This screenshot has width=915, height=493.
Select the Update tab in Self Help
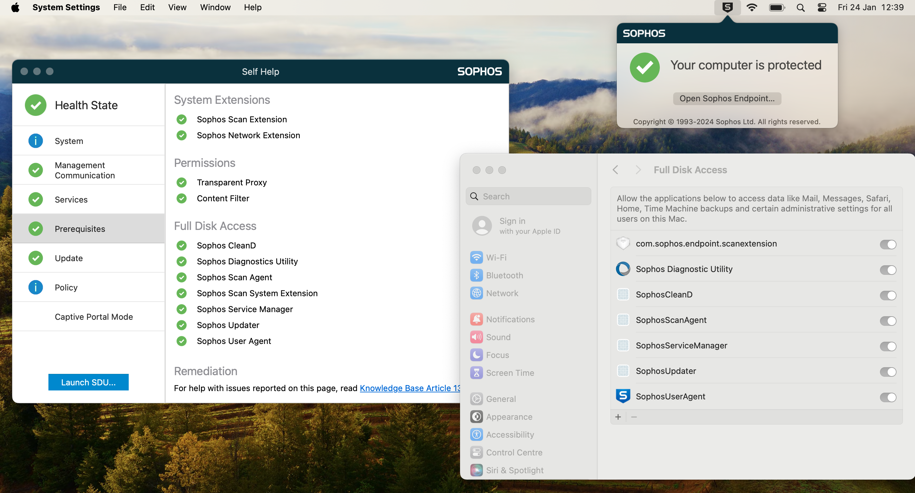tap(89, 258)
